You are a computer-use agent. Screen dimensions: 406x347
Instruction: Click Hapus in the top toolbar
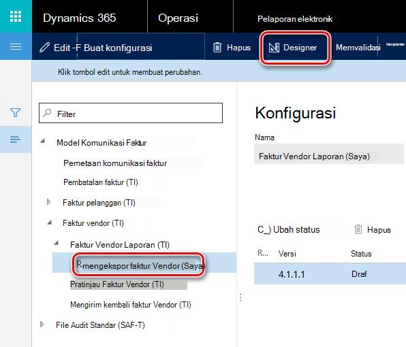pos(238,48)
